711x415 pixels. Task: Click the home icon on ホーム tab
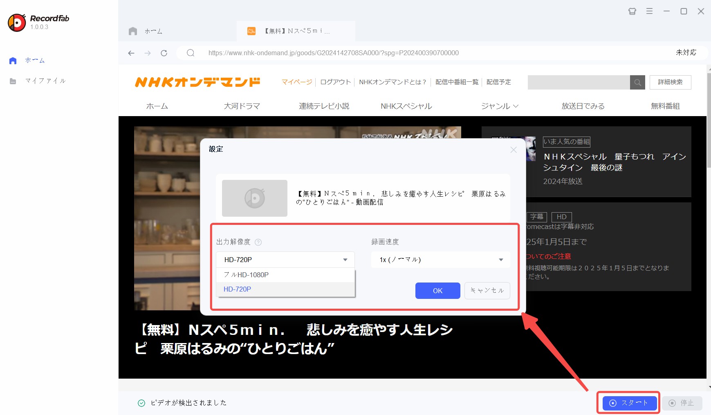[133, 31]
